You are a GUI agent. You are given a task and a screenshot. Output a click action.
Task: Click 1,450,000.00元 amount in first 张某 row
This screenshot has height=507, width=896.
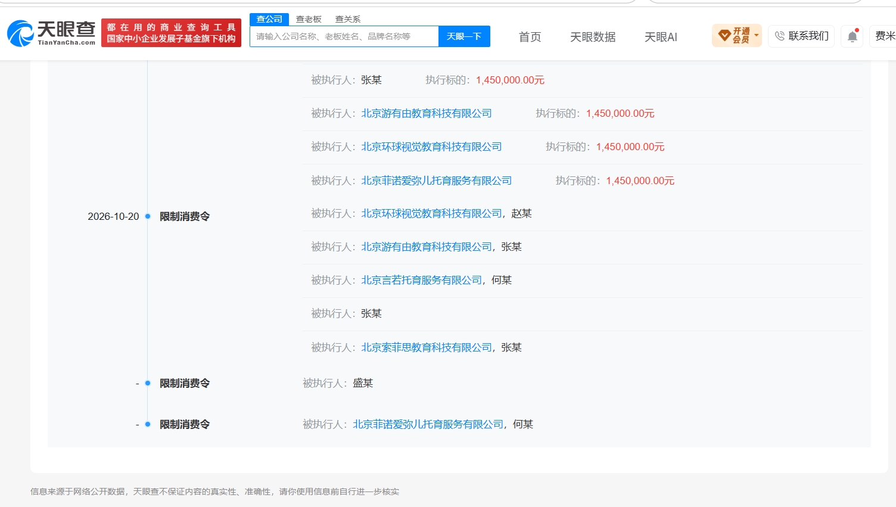[510, 80]
